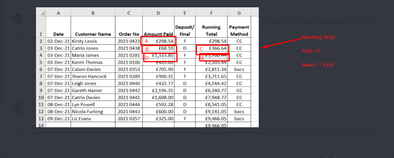This screenshot has width=394, height=158.
Task: Click the enlarged spreadsheet image preview
Action: point(147,67)
